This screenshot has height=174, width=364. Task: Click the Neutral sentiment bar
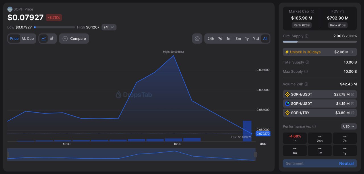tap(320, 163)
